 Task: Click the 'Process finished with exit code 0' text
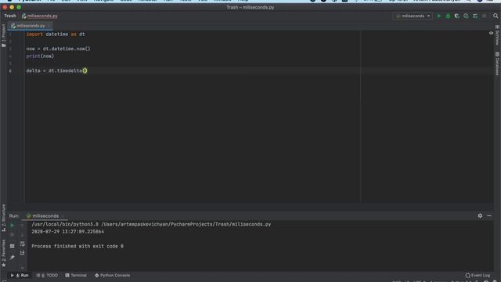click(77, 246)
